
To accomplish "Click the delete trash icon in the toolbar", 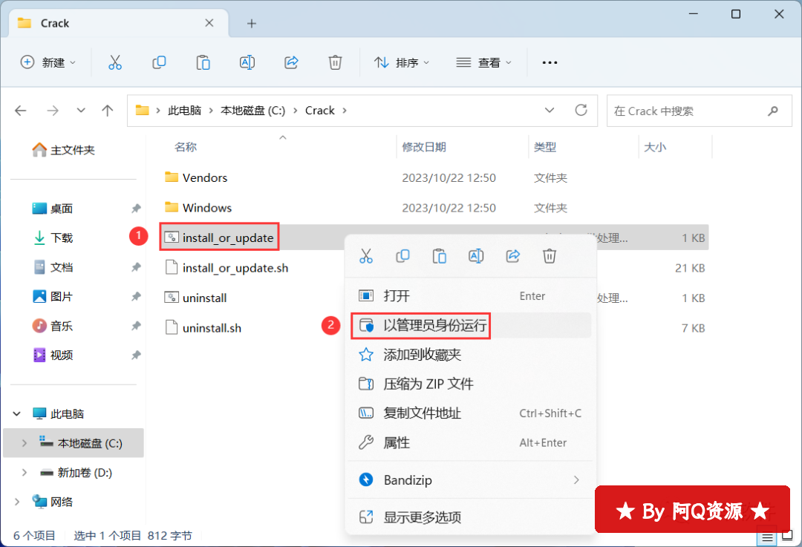I will point(336,63).
